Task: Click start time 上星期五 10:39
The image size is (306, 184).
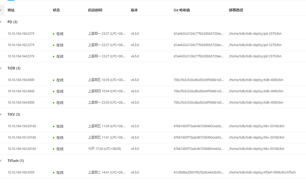Action: click(106, 80)
